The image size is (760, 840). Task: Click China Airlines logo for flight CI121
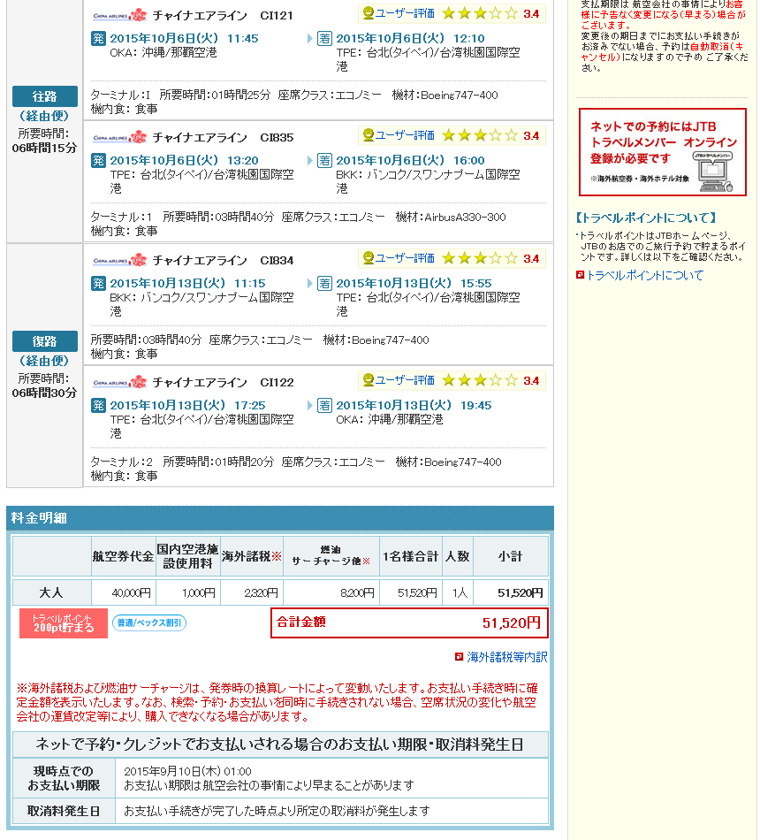click(119, 15)
